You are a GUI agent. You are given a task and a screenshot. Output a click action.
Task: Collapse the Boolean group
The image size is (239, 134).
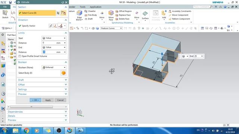66,62
